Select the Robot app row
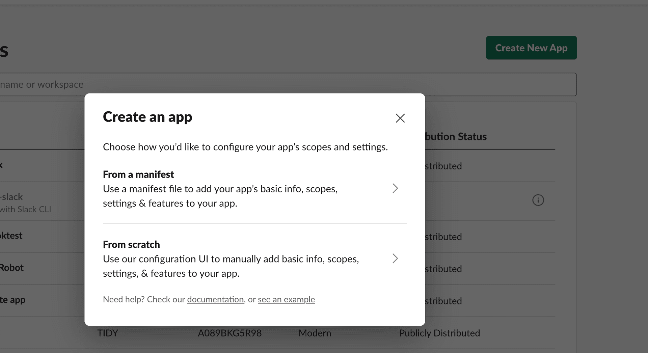 (x=12, y=268)
